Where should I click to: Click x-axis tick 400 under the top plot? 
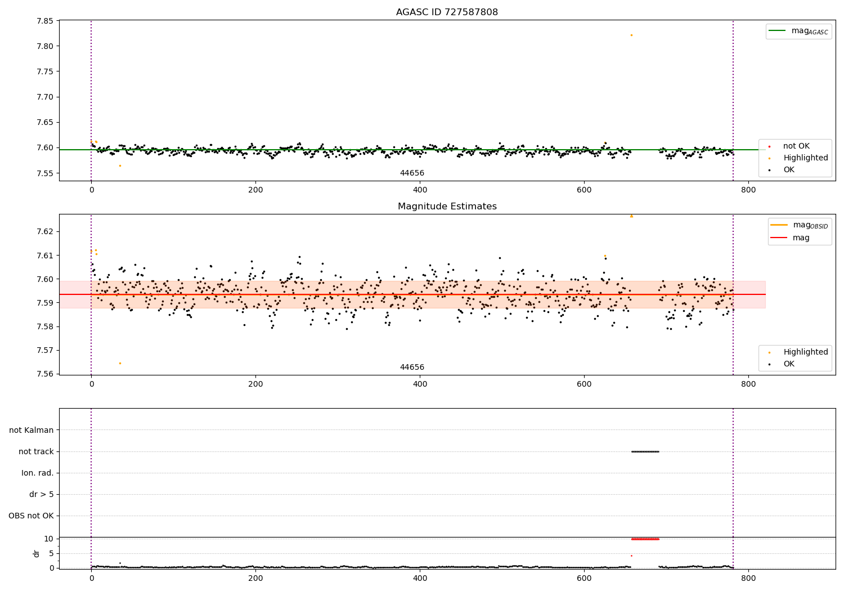click(x=420, y=190)
